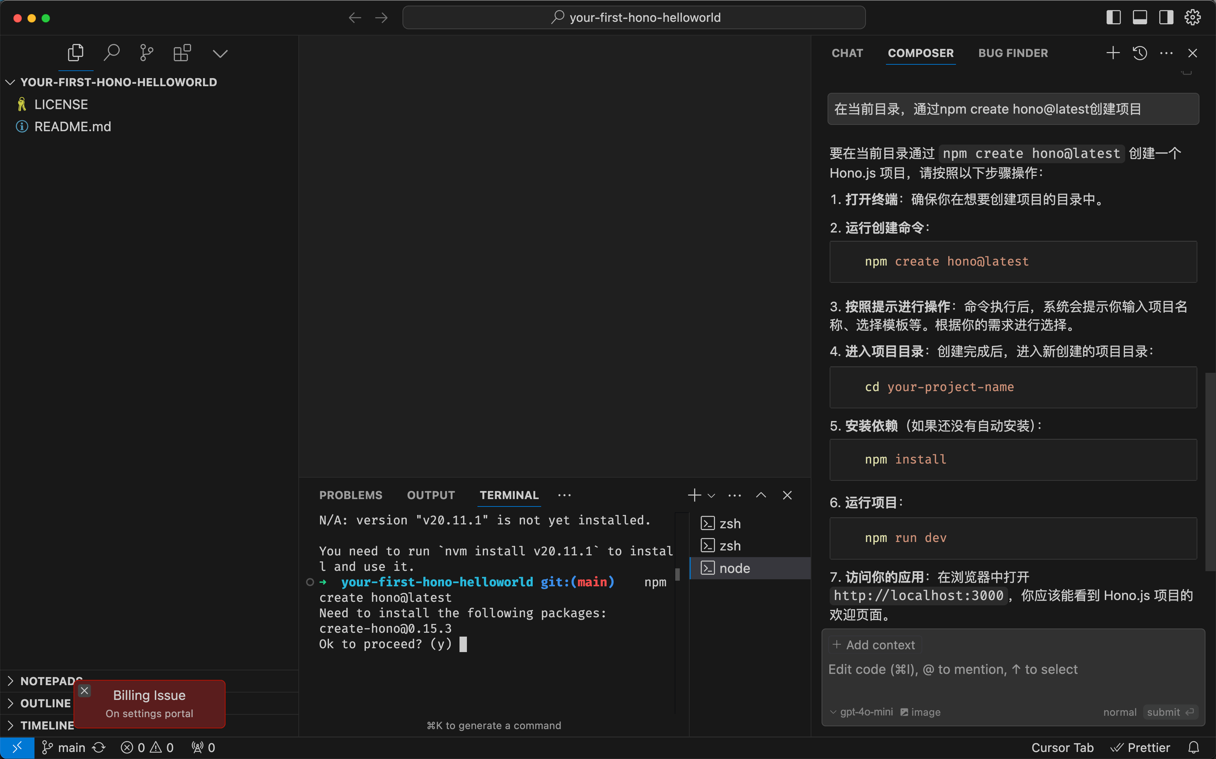Open the Source Control view icon
1216x759 pixels.
click(147, 53)
